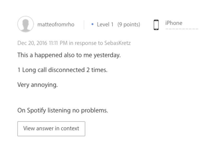The width and height of the screenshot is (216, 167).
Task: Click the "Very annoying." line
Action: [38, 84]
